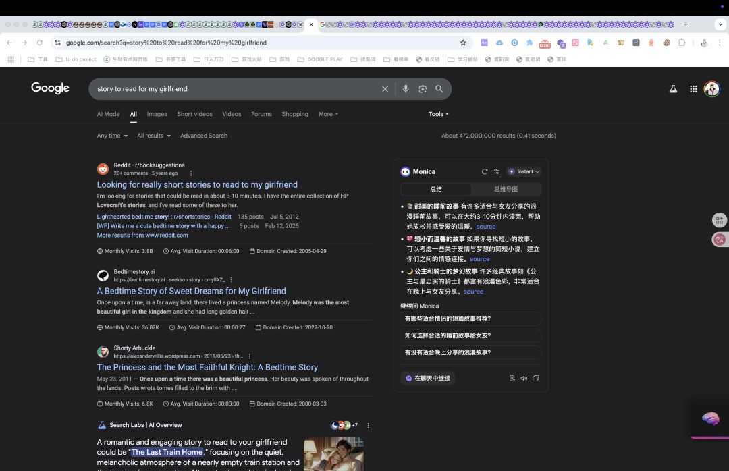This screenshot has height=471, width=729.
Task: Open the AI Overview source icons +7
Action: pos(344,425)
